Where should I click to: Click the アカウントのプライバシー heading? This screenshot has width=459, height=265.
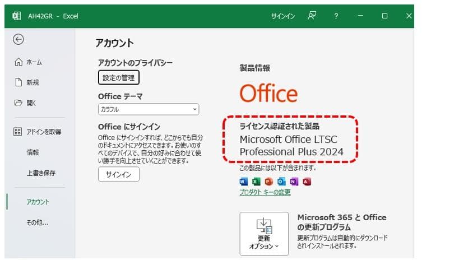(x=135, y=63)
